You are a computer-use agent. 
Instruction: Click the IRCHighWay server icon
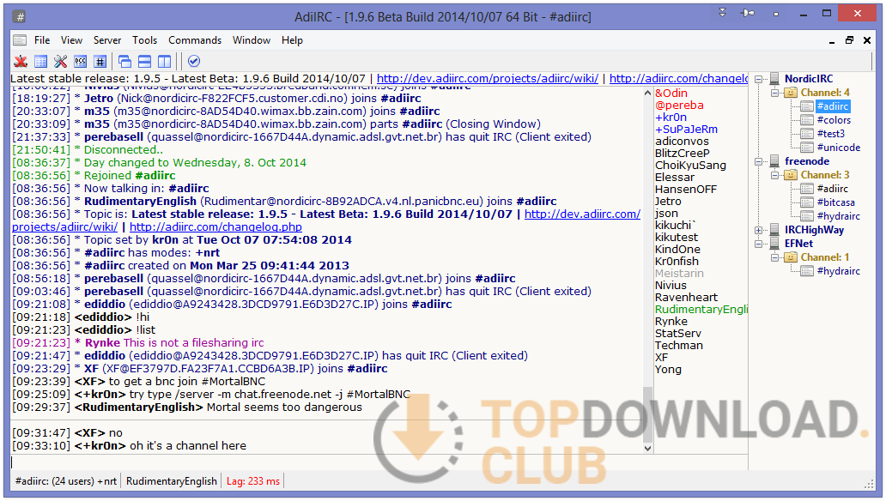(x=774, y=230)
